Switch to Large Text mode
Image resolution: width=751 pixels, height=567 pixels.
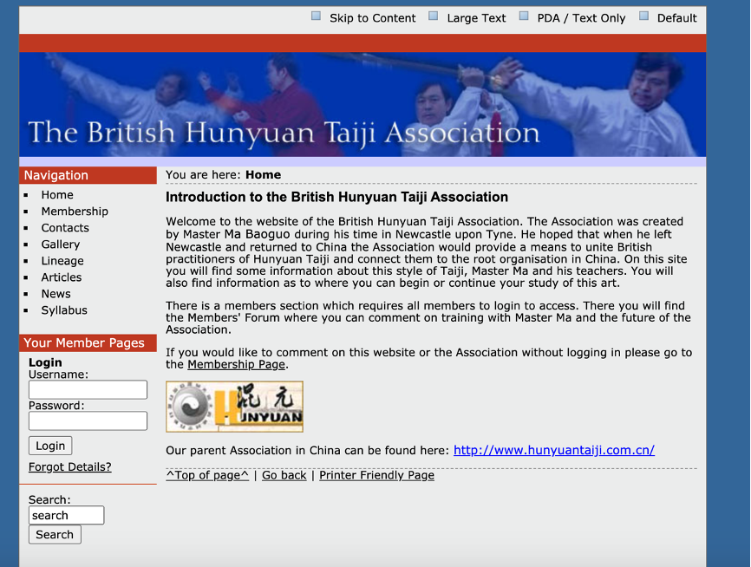[476, 18]
